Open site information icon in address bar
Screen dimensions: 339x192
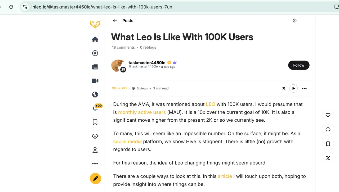pos(25,7)
